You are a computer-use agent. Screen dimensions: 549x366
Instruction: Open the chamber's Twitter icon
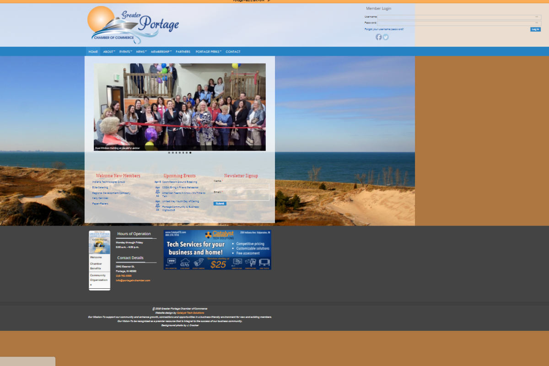[x=386, y=37]
